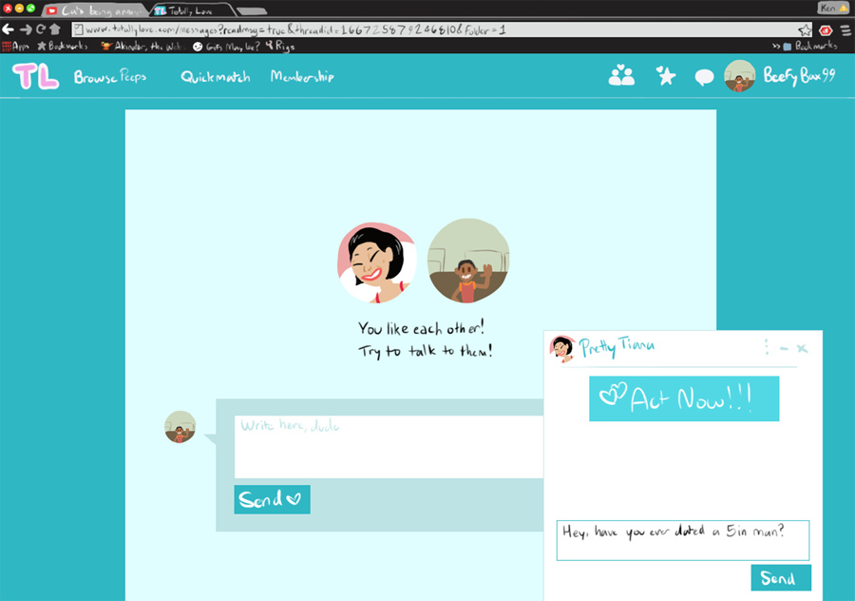Screen dimensions: 855x601
Task: Send the Pretty Tiana chat message
Action: [x=780, y=578]
